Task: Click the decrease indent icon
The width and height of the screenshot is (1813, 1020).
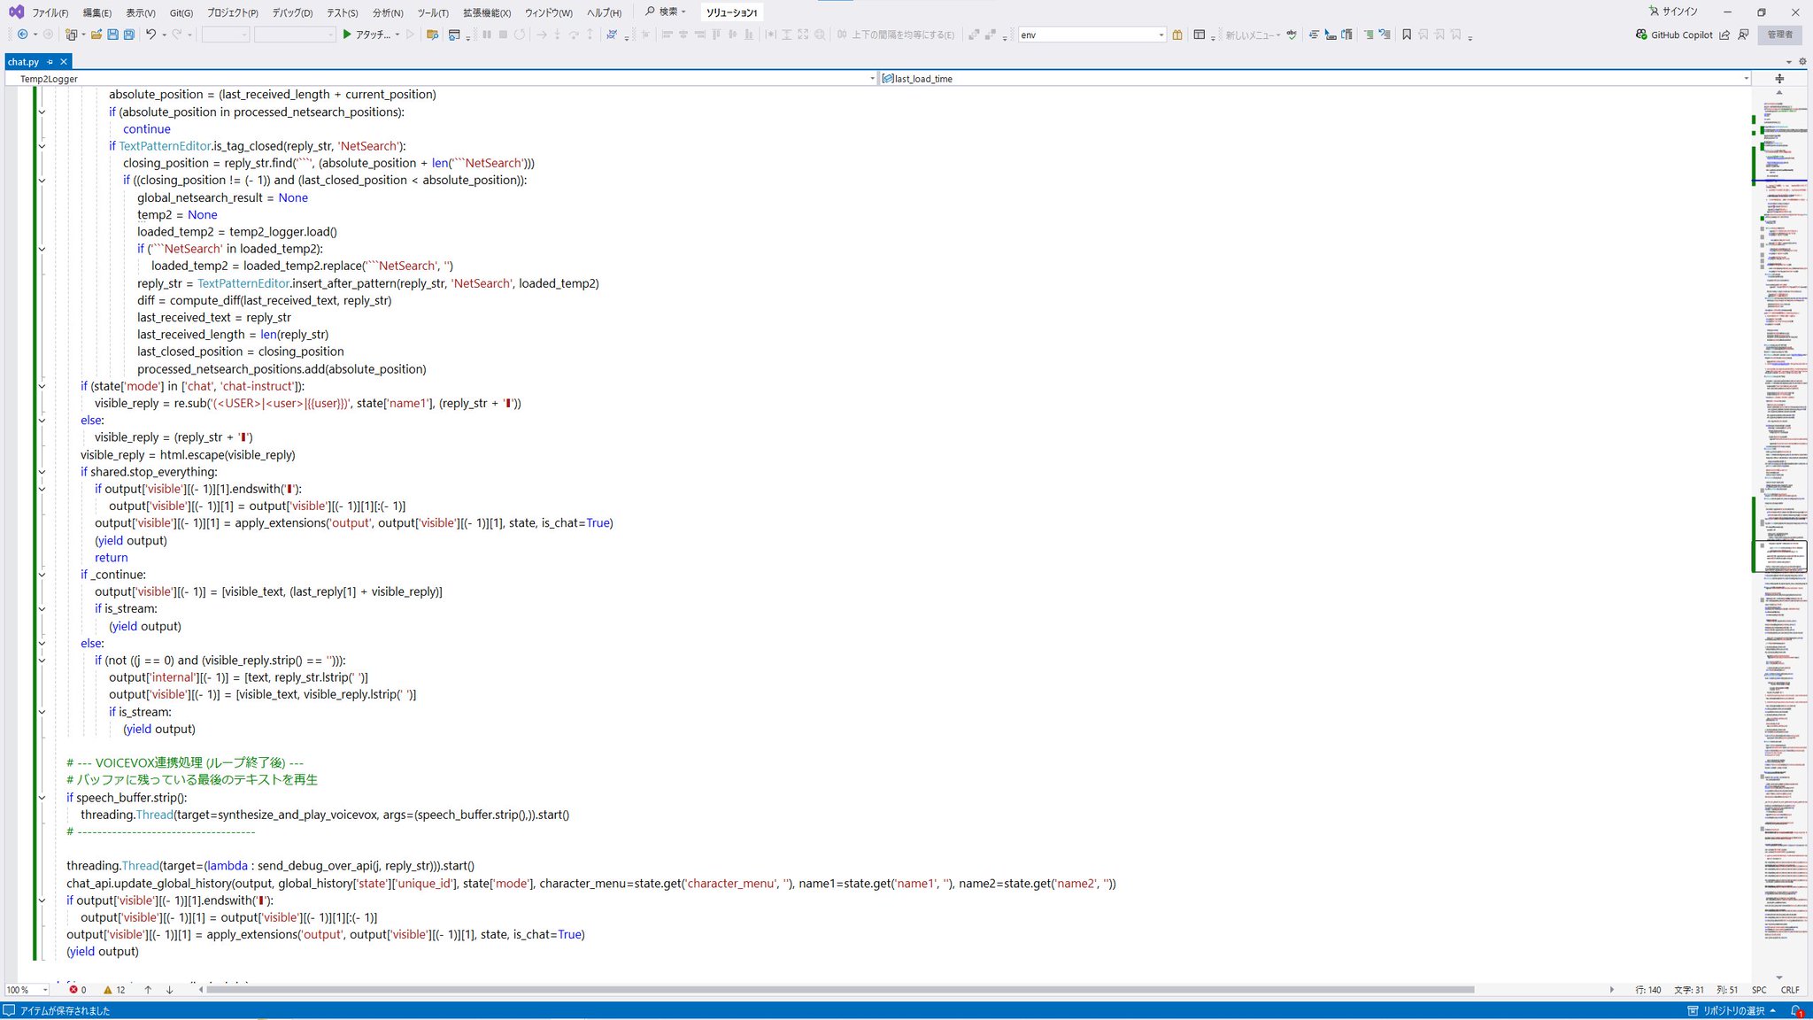Action: [x=1314, y=35]
